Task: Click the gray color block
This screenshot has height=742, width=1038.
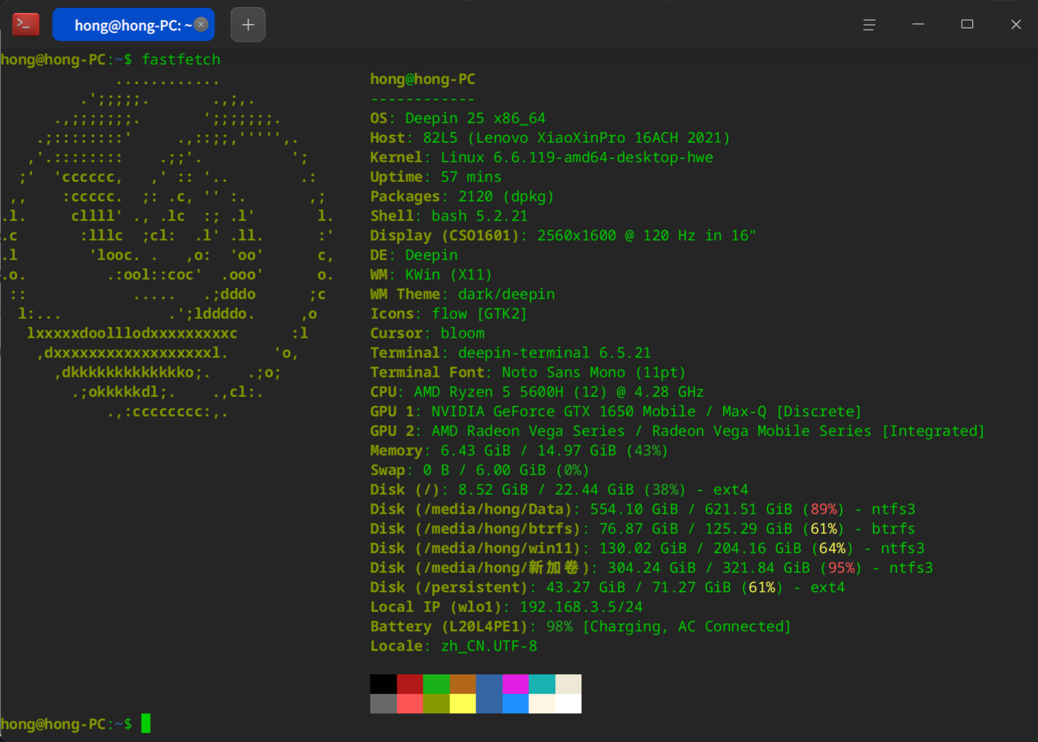Action: 384,704
